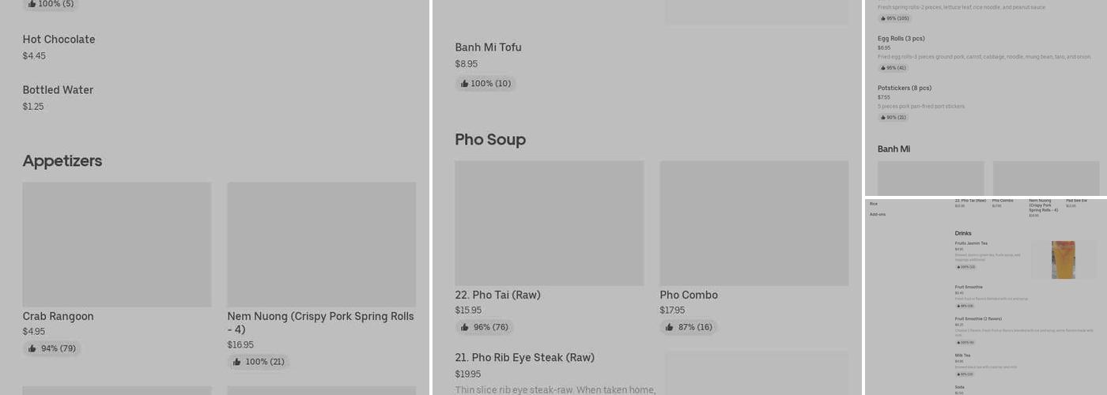
Task: Open the Fruit Smoothie (2 flavors) item
Action: pyautogui.click(x=978, y=319)
